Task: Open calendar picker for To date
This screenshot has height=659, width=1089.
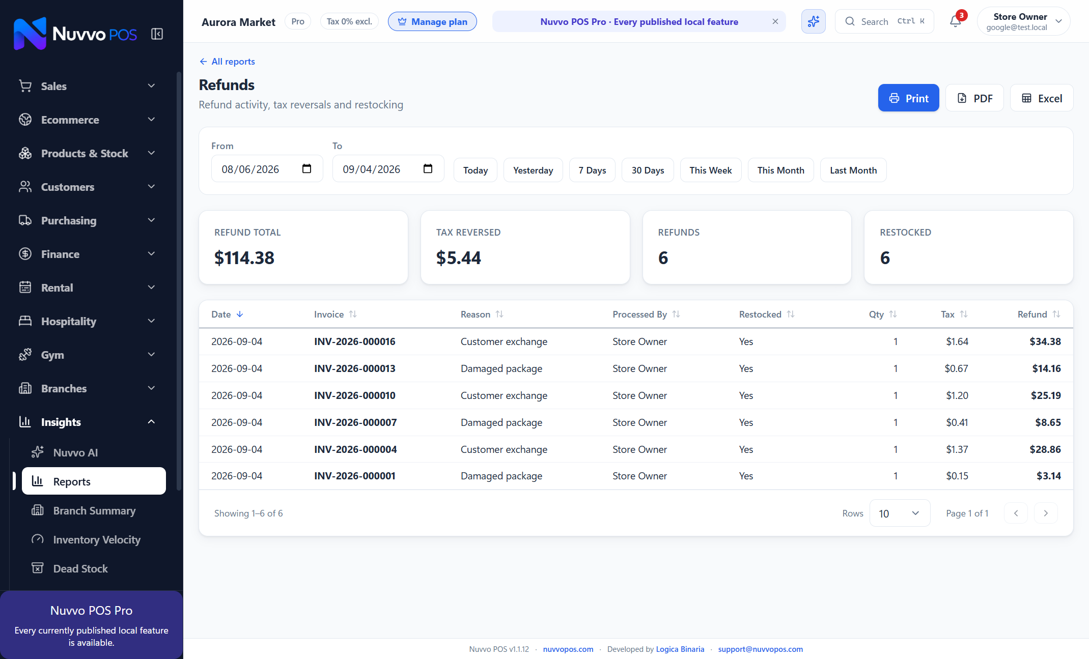Action: [x=428, y=169]
